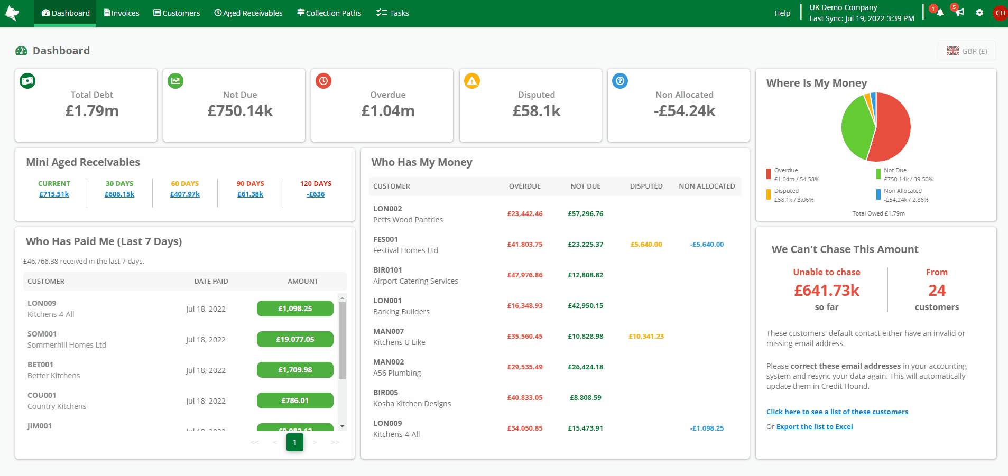Click the £19,077.05 Sommerhill payment amount

(x=295, y=339)
